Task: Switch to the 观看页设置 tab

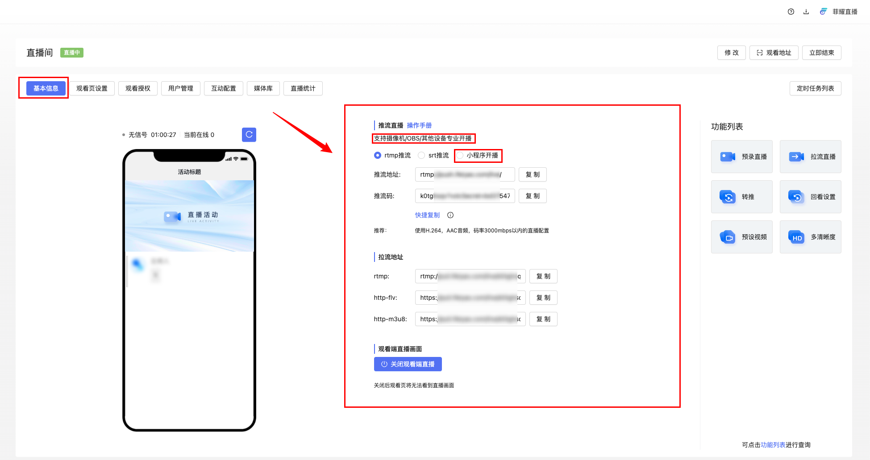Action: coord(92,88)
